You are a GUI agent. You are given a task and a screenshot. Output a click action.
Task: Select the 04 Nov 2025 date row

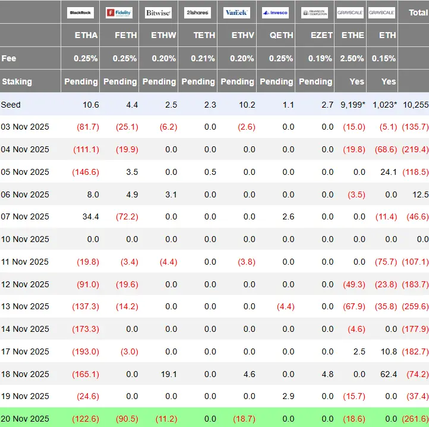[x=214, y=149]
